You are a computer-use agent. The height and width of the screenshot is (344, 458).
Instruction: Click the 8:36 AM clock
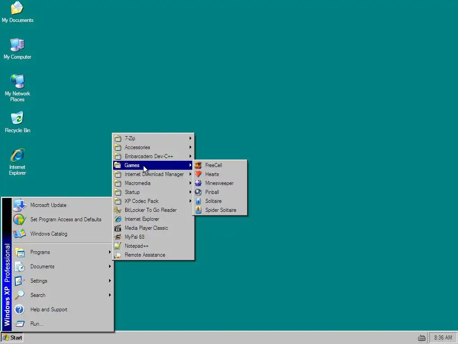click(x=443, y=338)
